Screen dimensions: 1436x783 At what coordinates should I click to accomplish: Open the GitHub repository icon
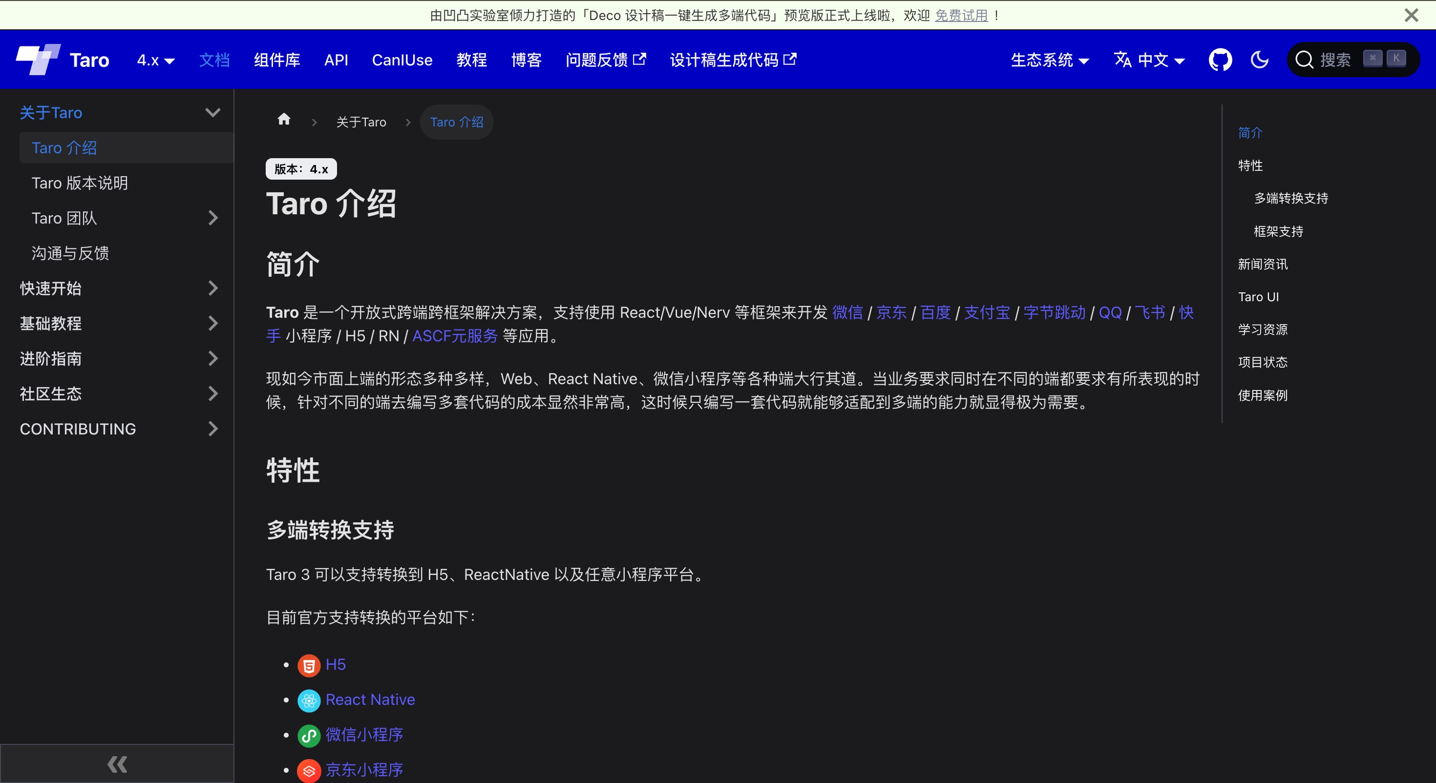tap(1220, 60)
